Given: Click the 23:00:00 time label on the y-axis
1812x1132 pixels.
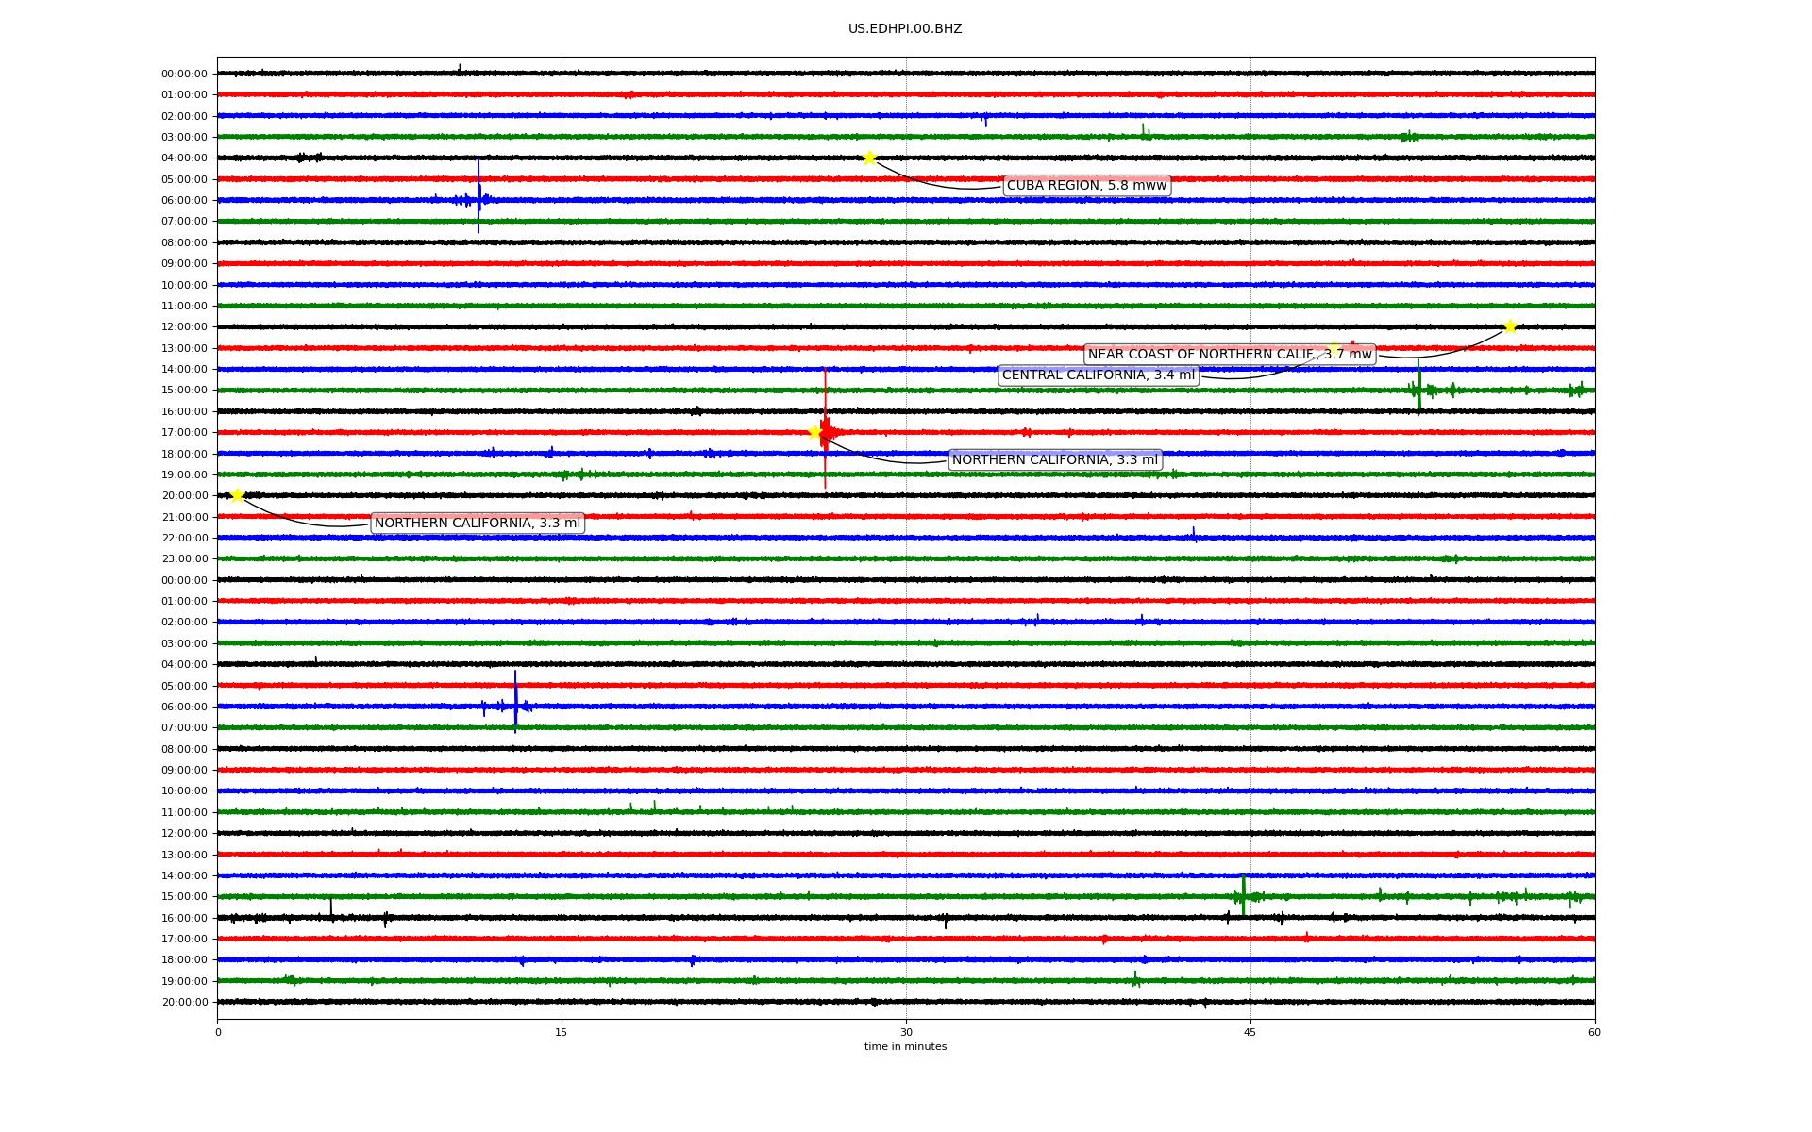Looking at the screenshot, I should (184, 559).
